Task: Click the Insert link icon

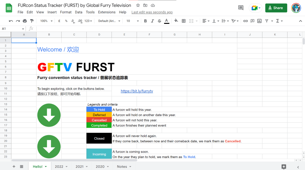Action: (245, 21)
